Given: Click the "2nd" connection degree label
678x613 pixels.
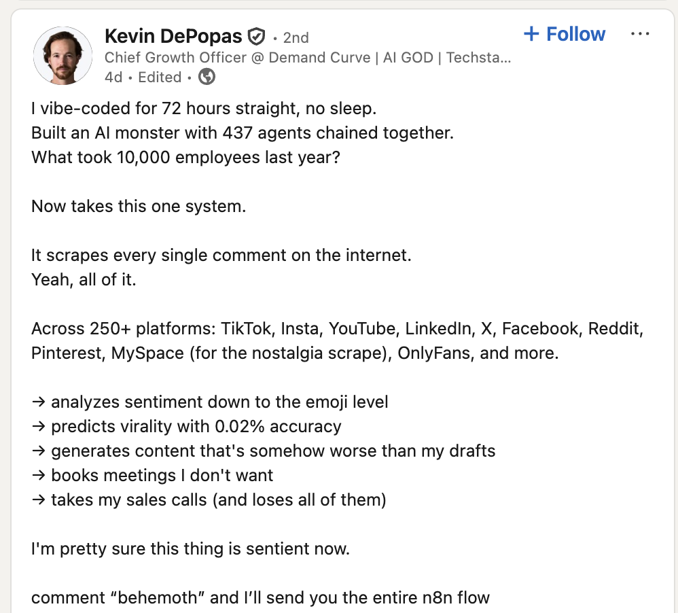Looking at the screenshot, I should pyautogui.click(x=296, y=37).
